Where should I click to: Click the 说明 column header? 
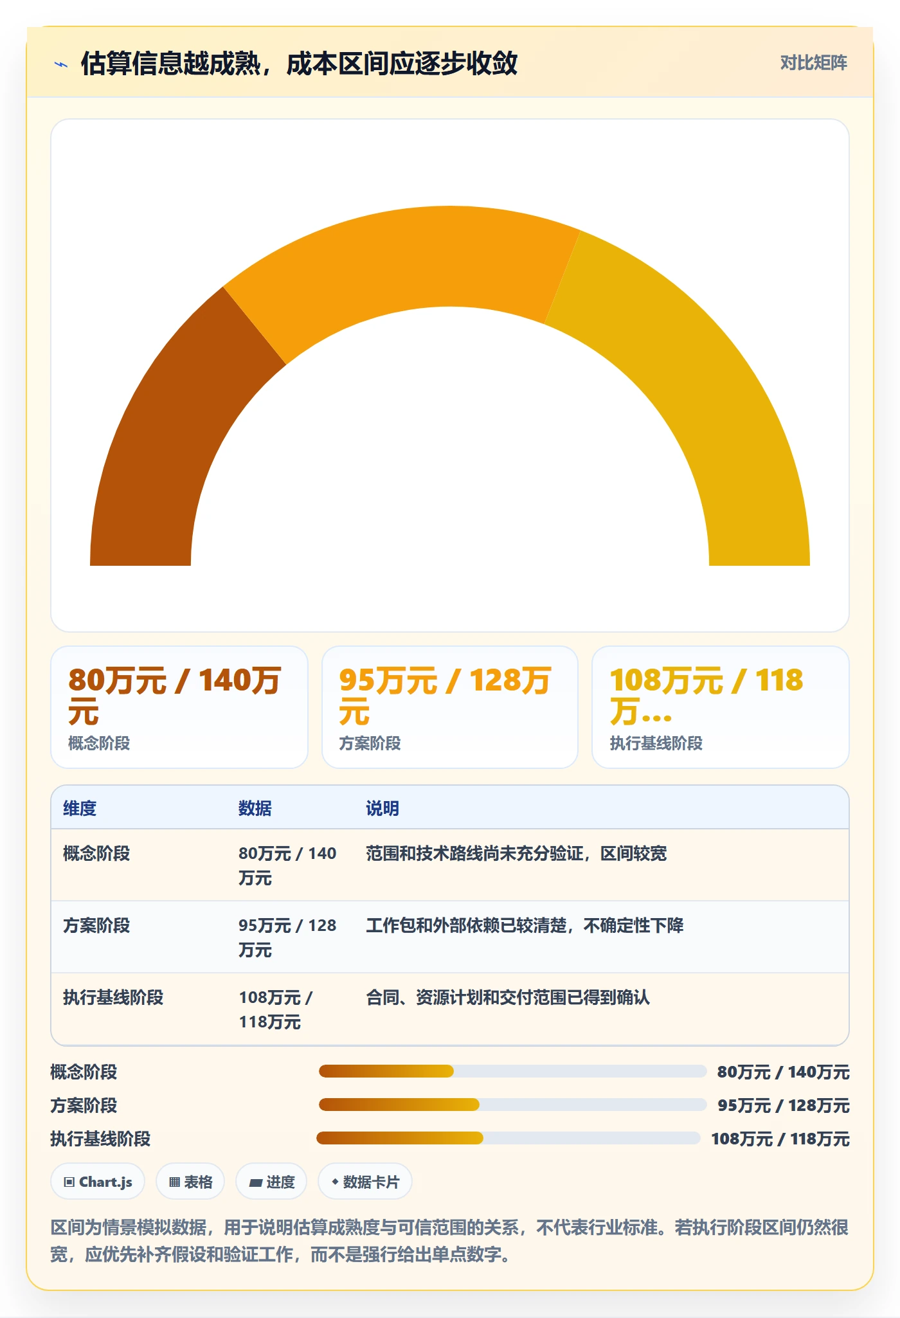click(382, 808)
